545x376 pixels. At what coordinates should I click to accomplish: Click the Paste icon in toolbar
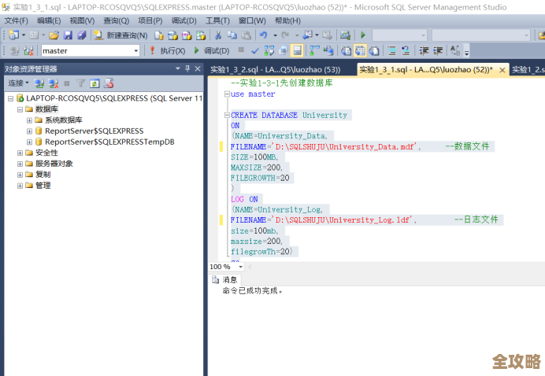[x=246, y=35]
